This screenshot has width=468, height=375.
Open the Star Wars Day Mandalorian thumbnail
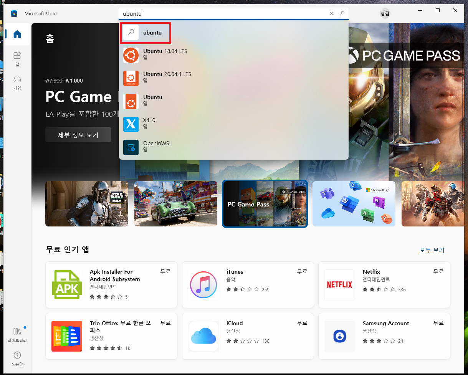(x=87, y=204)
